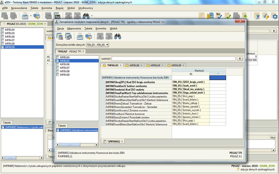
Task: Click the back arrow in the mapping dialog toolbar
Action: pos(100,36)
